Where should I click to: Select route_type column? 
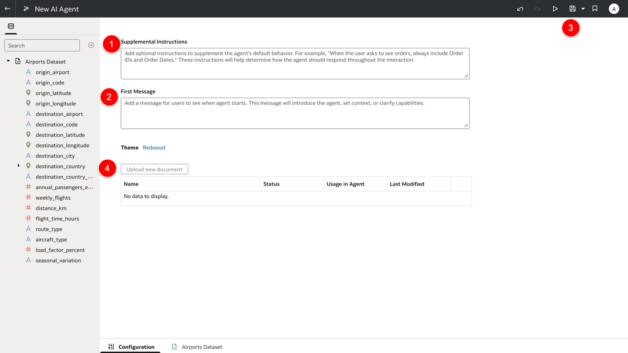49,229
